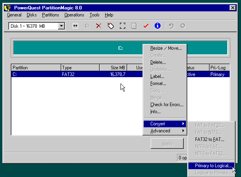Open the Operations menu
This screenshot has width=241, height=177.
pyautogui.click(x=74, y=15)
